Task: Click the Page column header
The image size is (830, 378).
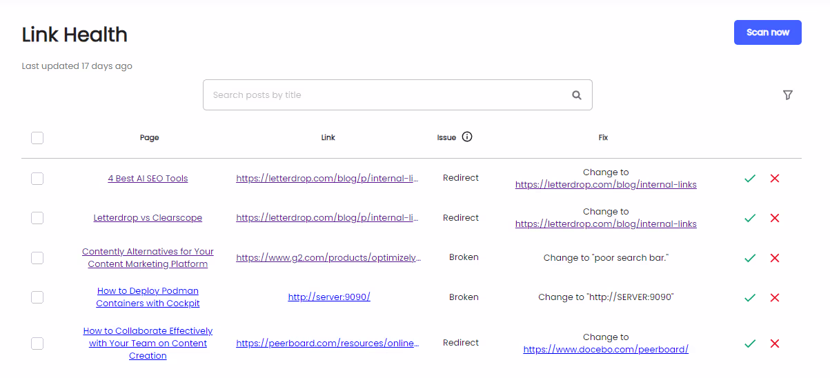Action: [x=149, y=137]
